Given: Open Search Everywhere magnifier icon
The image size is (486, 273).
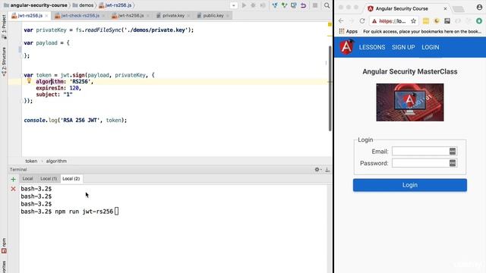Looking at the screenshot, I should (x=327, y=5).
